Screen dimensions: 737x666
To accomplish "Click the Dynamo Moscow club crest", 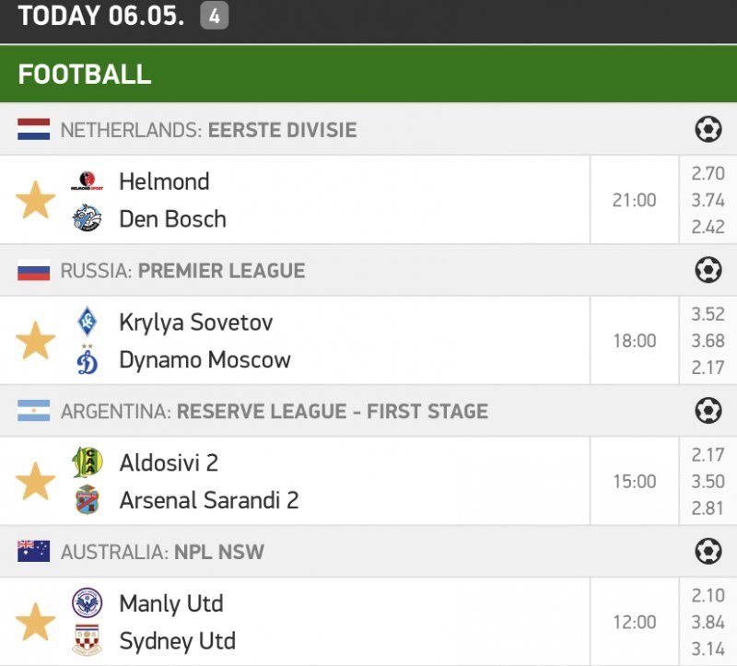I will [x=87, y=360].
